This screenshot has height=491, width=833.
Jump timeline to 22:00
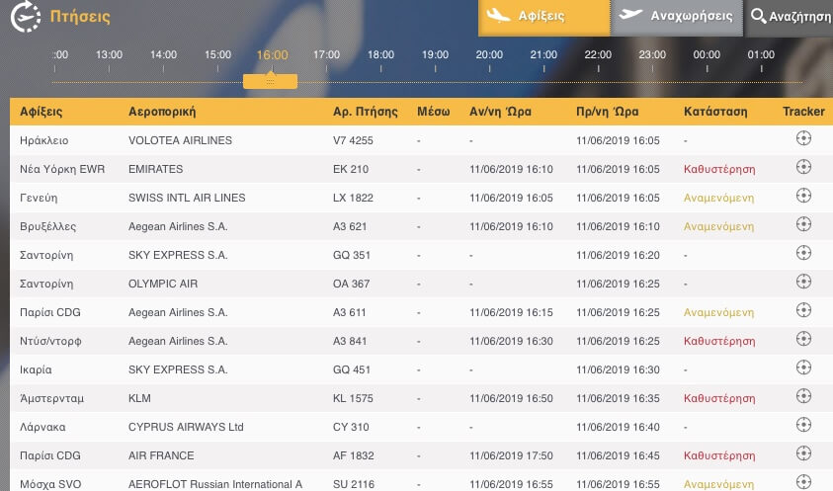pos(598,54)
